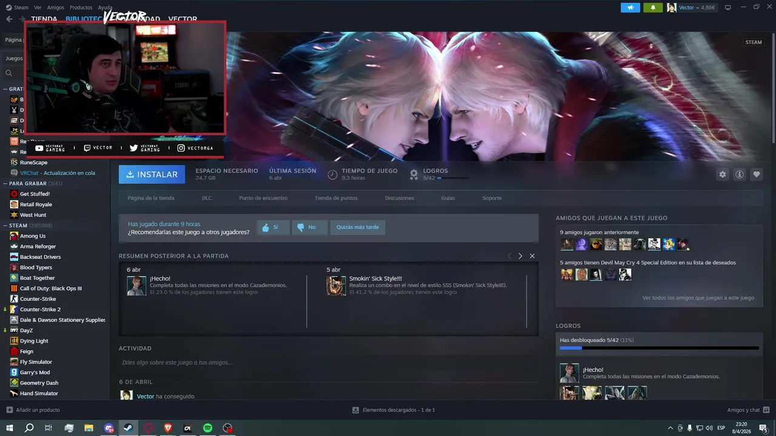Select Garry's Mod in the library
Image resolution: width=776 pixels, height=436 pixels.
pyautogui.click(x=35, y=372)
